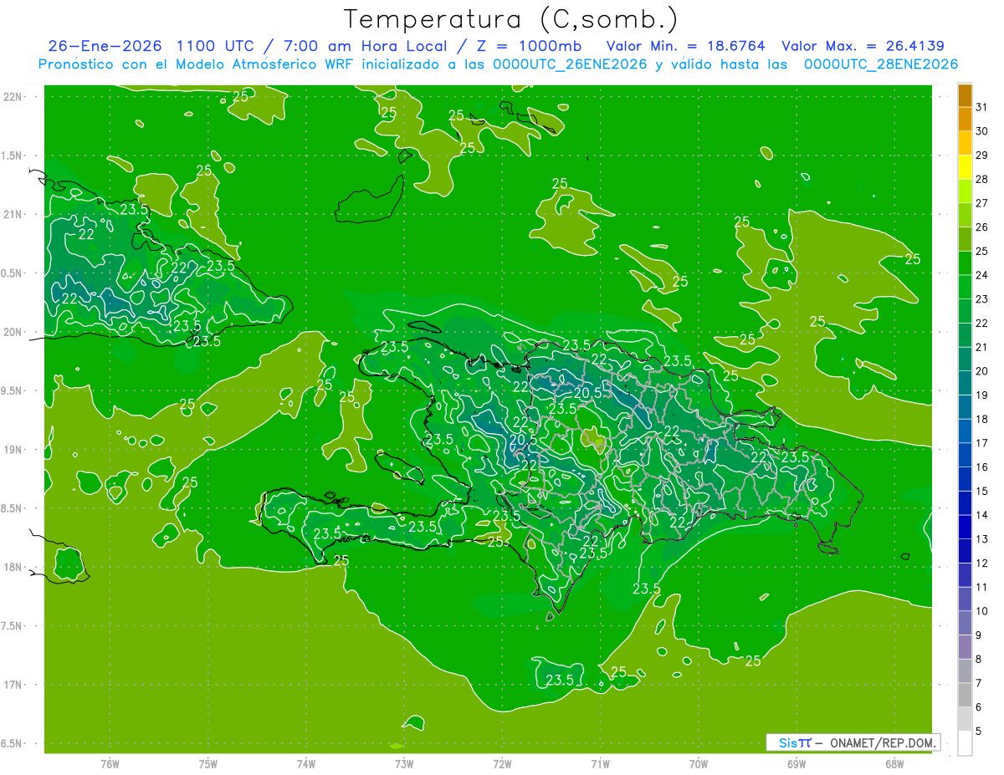
Task: Click longitude axis label "75W"
Action: (208, 763)
